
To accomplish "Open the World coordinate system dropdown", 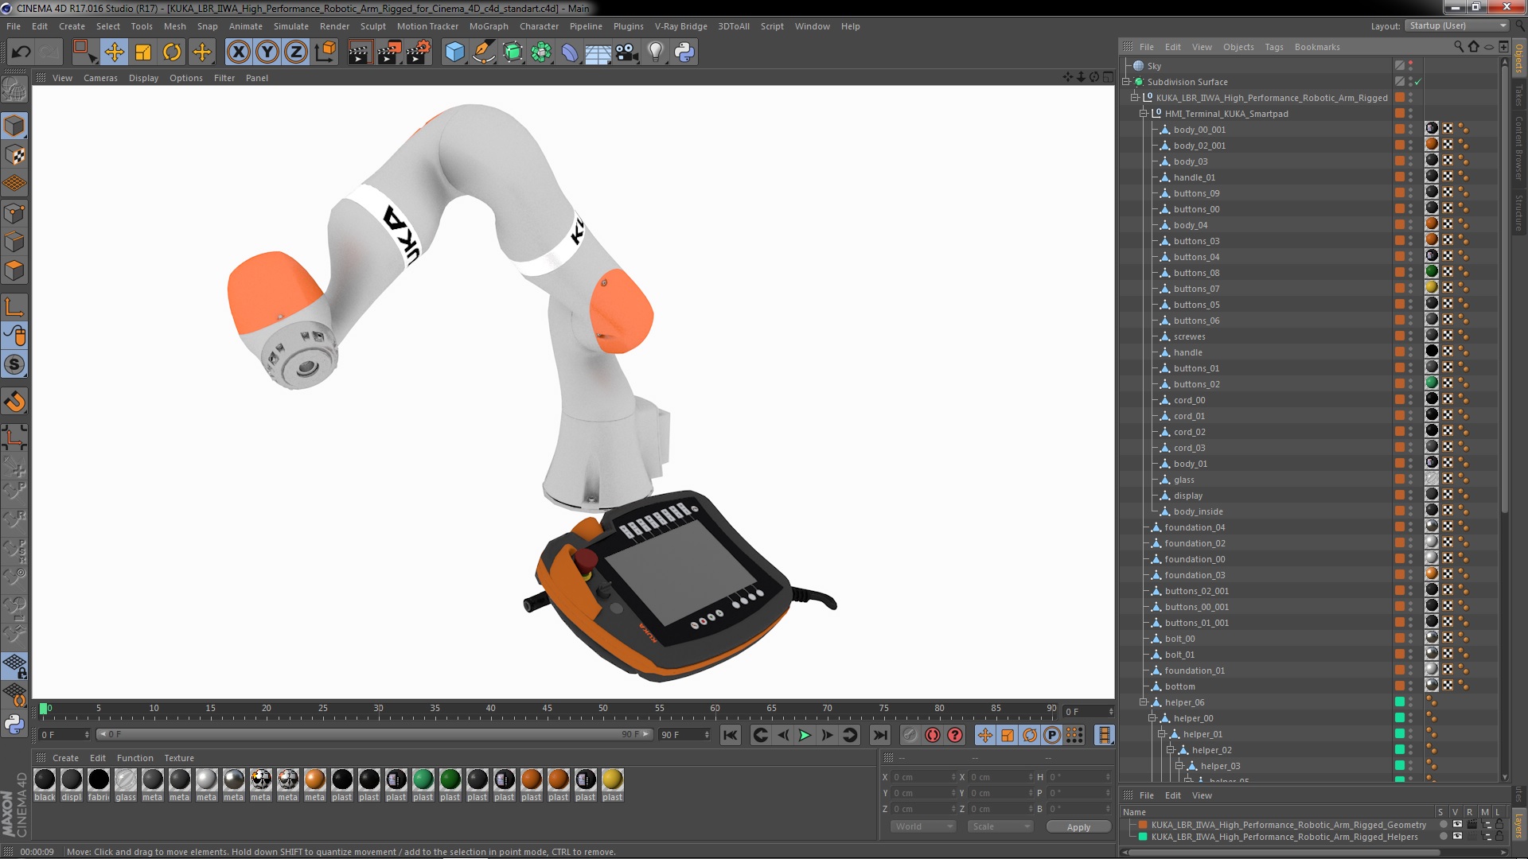I will click(x=923, y=826).
